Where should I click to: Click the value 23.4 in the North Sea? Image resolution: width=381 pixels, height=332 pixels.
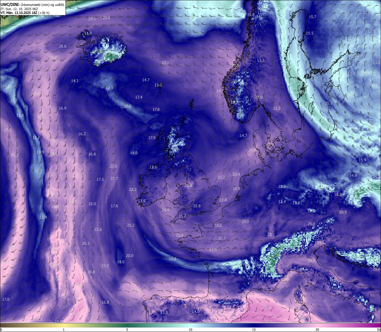[x=236, y=174]
